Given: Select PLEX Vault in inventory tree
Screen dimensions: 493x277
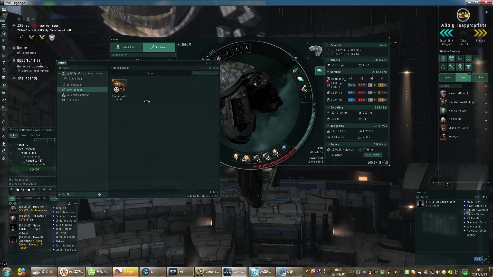Looking at the screenshot, I should (x=73, y=100).
